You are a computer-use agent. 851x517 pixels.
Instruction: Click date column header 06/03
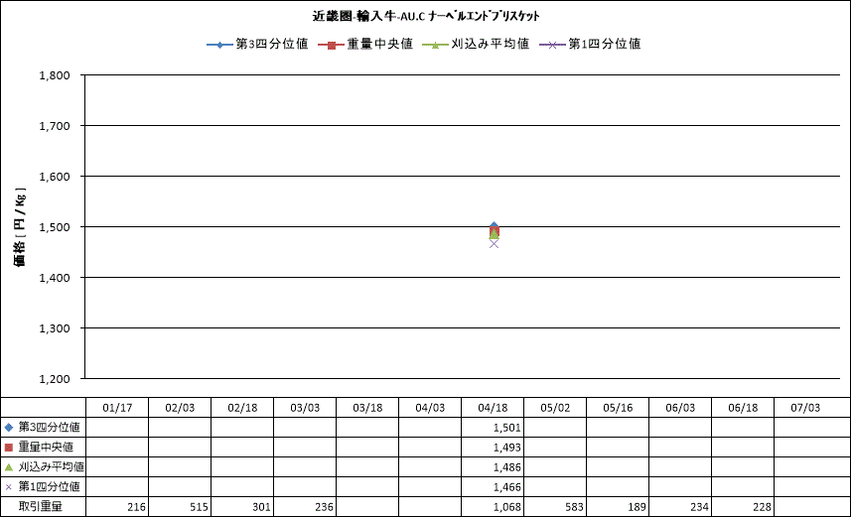[680, 408]
